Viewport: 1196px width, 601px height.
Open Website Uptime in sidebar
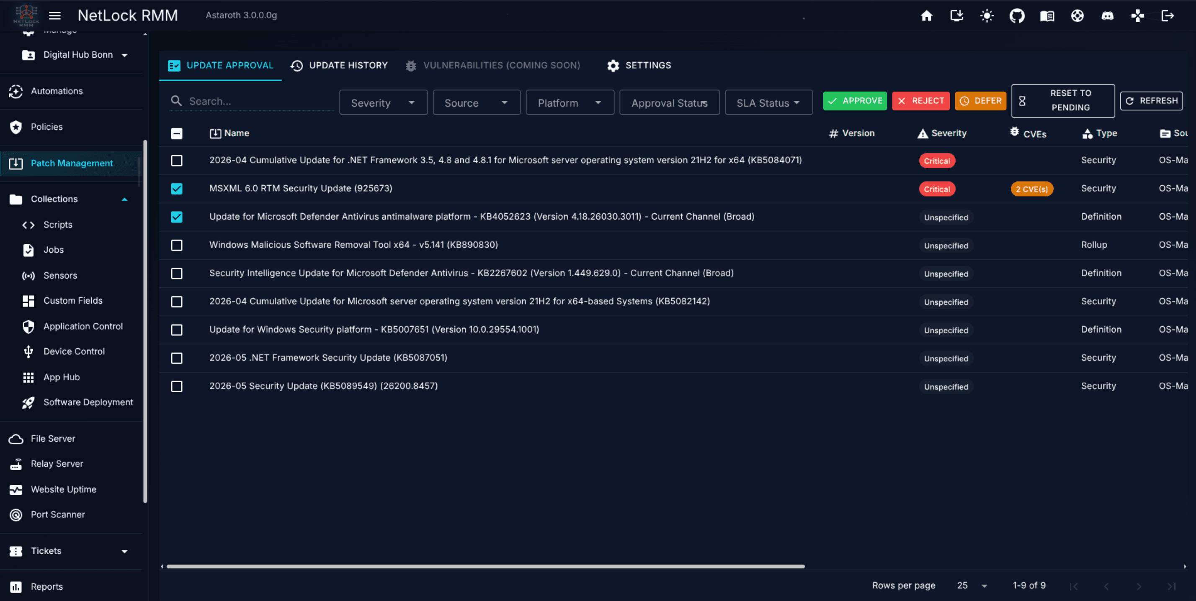(x=71, y=489)
